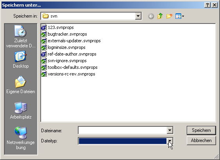Image resolution: width=220 pixels, height=160 pixels.
Task: Go back using the green back arrow icon
Action: pos(151,16)
